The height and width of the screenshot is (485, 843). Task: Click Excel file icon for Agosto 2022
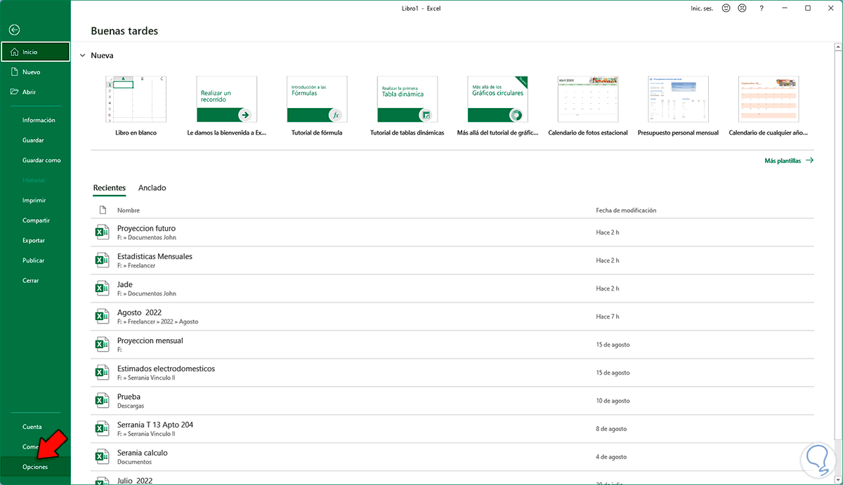[x=102, y=317]
